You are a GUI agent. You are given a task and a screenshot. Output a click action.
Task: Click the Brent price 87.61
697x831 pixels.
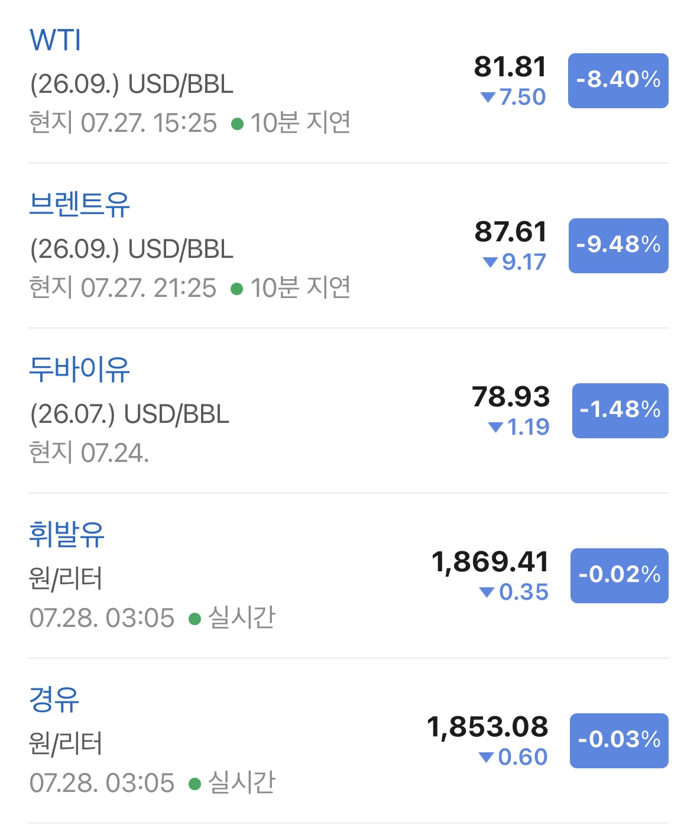(511, 232)
